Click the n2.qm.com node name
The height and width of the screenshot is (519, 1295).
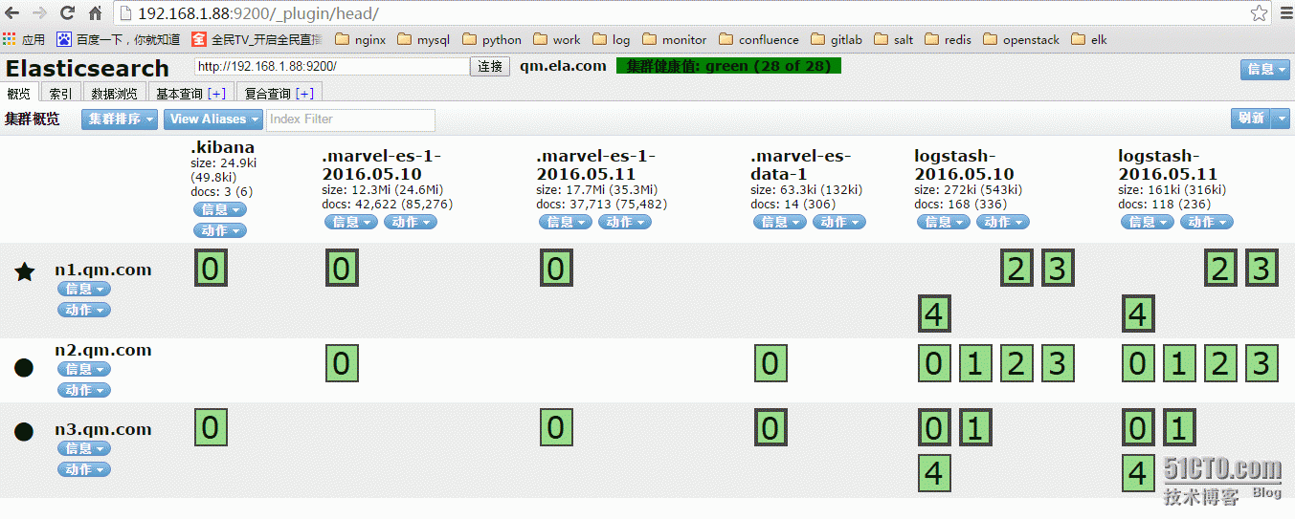click(x=103, y=350)
